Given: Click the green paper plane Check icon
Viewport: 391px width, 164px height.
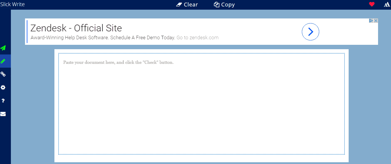Looking at the screenshot, I should coord(3,48).
